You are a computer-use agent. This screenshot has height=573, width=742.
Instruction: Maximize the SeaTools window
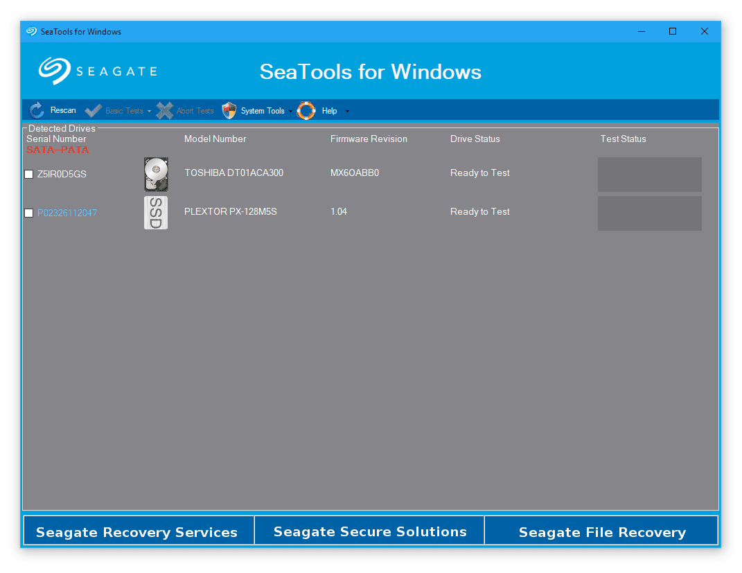673,31
